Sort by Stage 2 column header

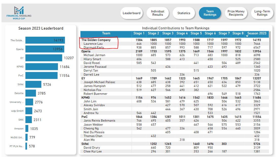[x=153, y=33]
